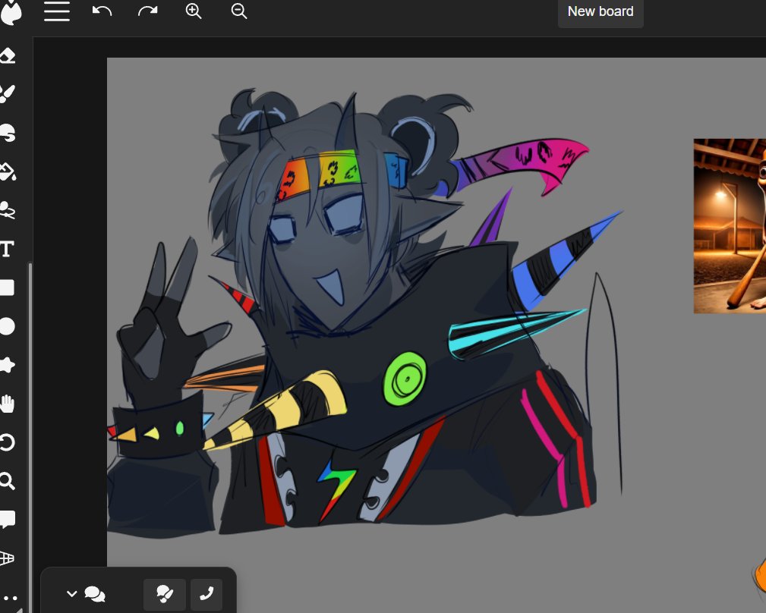Image resolution: width=766 pixels, height=613 pixels.
Task: Click the street lamp reference image
Action: tap(730, 226)
